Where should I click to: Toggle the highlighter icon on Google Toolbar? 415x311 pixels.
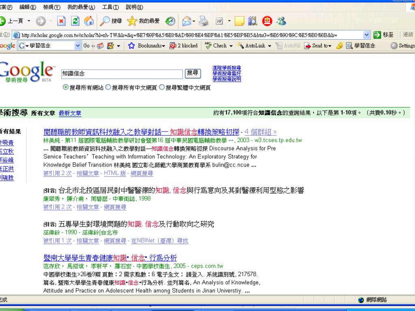pyautogui.click(x=340, y=46)
